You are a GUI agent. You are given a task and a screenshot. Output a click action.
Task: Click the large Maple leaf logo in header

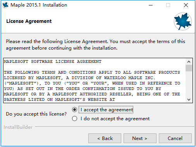[x=183, y=21]
